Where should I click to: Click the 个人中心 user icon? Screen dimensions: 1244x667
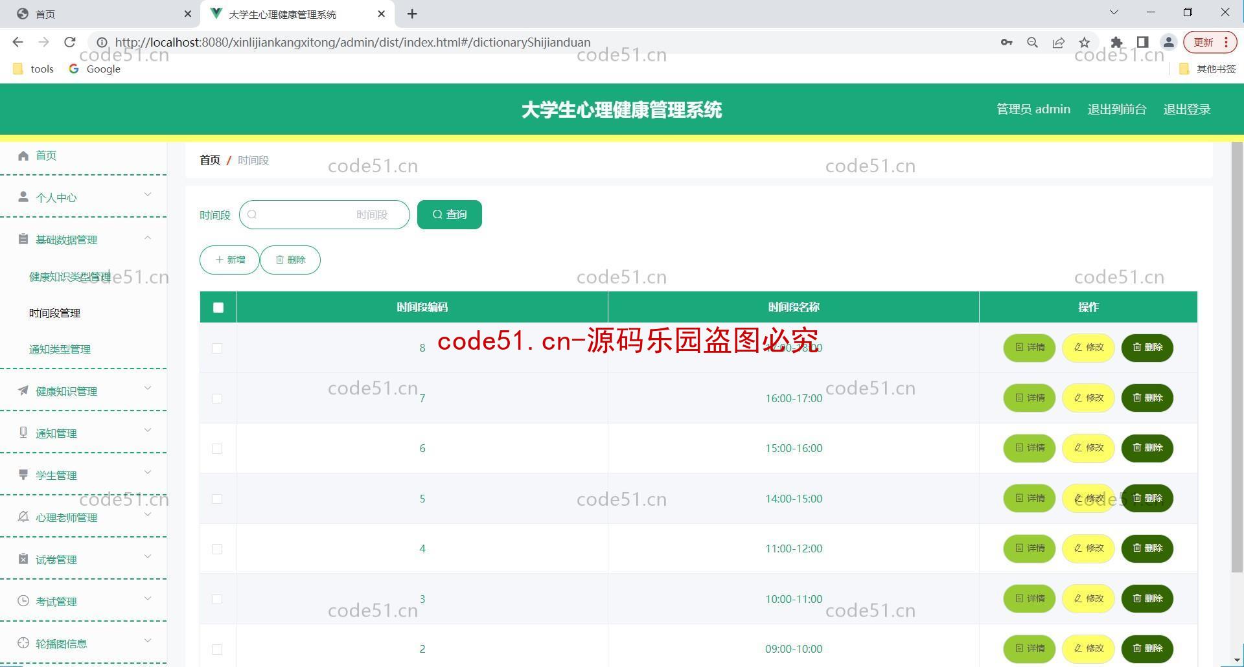coord(23,197)
